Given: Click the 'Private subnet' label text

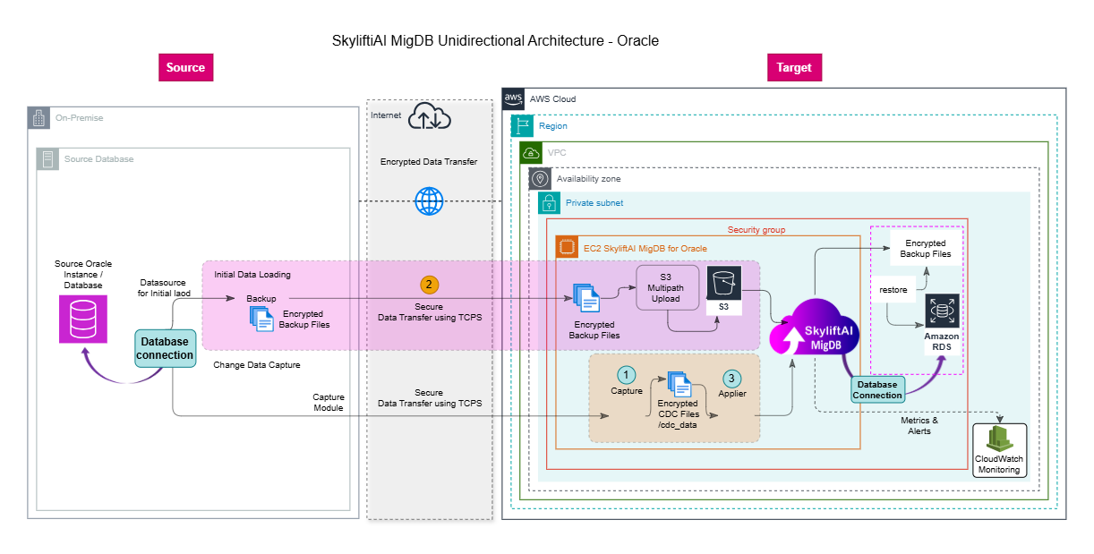Looking at the screenshot, I should pyautogui.click(x=594, y=203).
